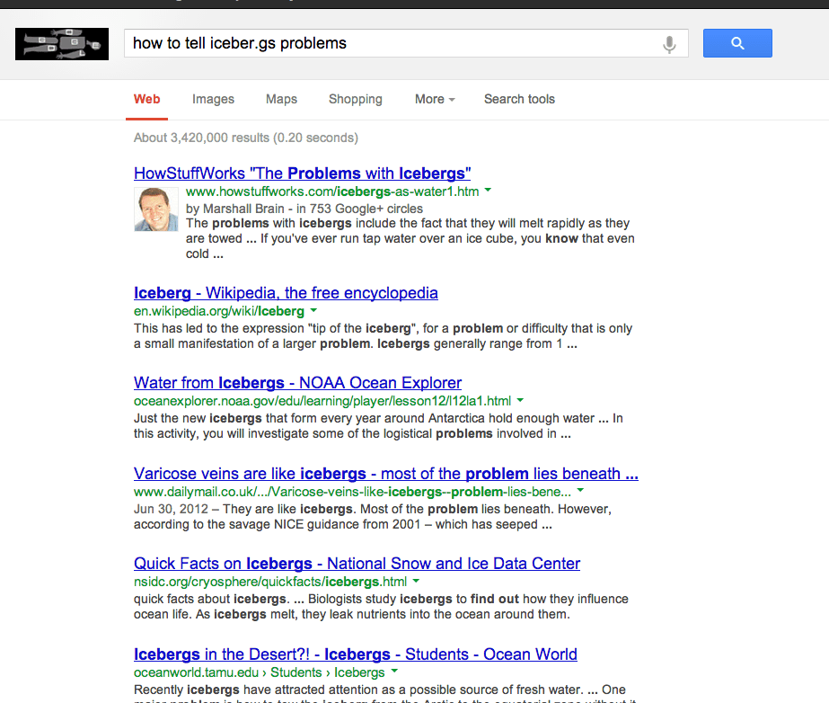Viewport: 829px width, 703px height.
Task: Click the Google doodle logo
Action: (62, 44)
